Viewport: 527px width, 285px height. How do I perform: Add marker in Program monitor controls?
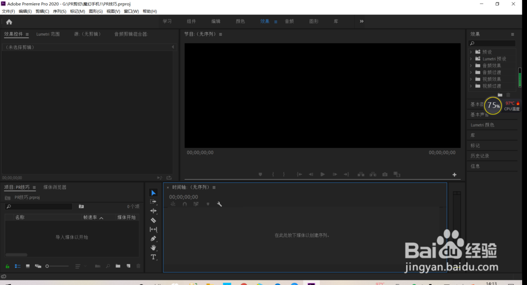tap(260, 174)
